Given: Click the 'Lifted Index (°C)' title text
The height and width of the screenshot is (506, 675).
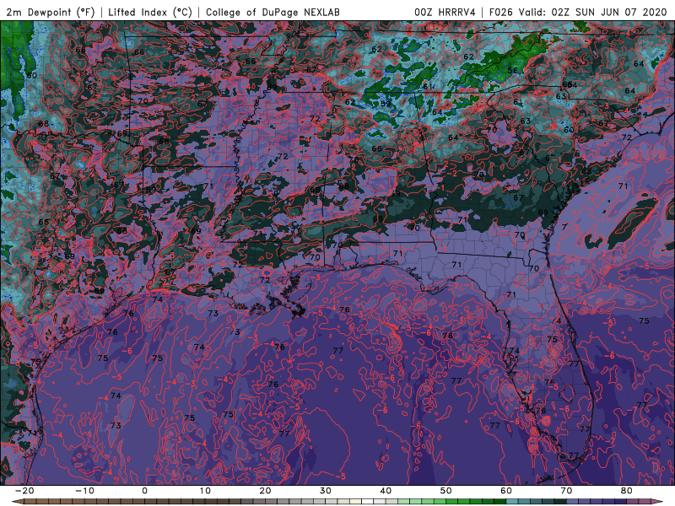Looking at the screenshot, I should coord(150,13).
